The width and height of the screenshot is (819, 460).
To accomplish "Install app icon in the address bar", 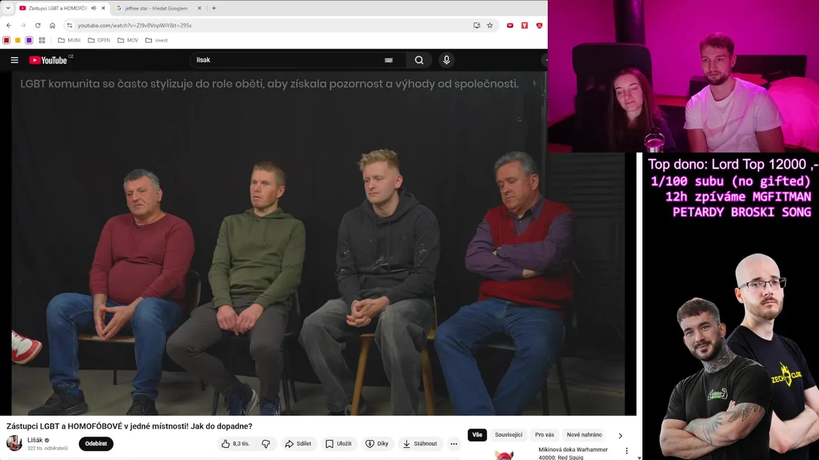I will tap(477, 26).
